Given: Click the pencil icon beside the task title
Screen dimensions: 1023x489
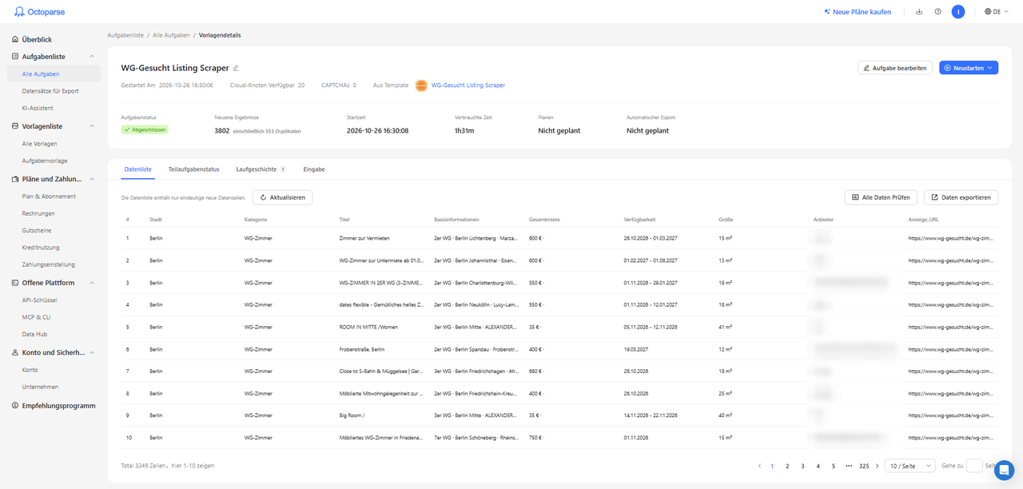Looking at the screenshot, I should coord(236,68).
